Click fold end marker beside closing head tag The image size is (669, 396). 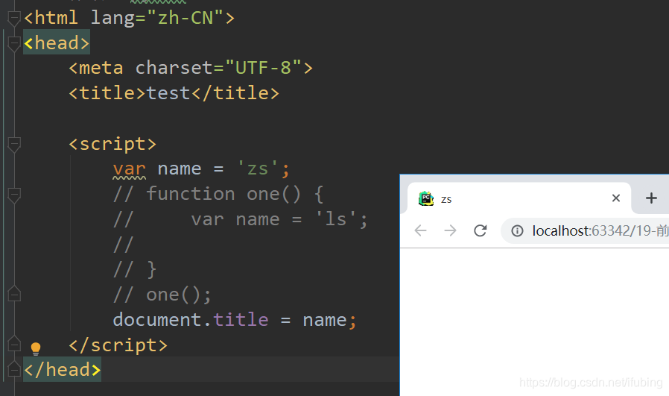click(x=13, y=369)
